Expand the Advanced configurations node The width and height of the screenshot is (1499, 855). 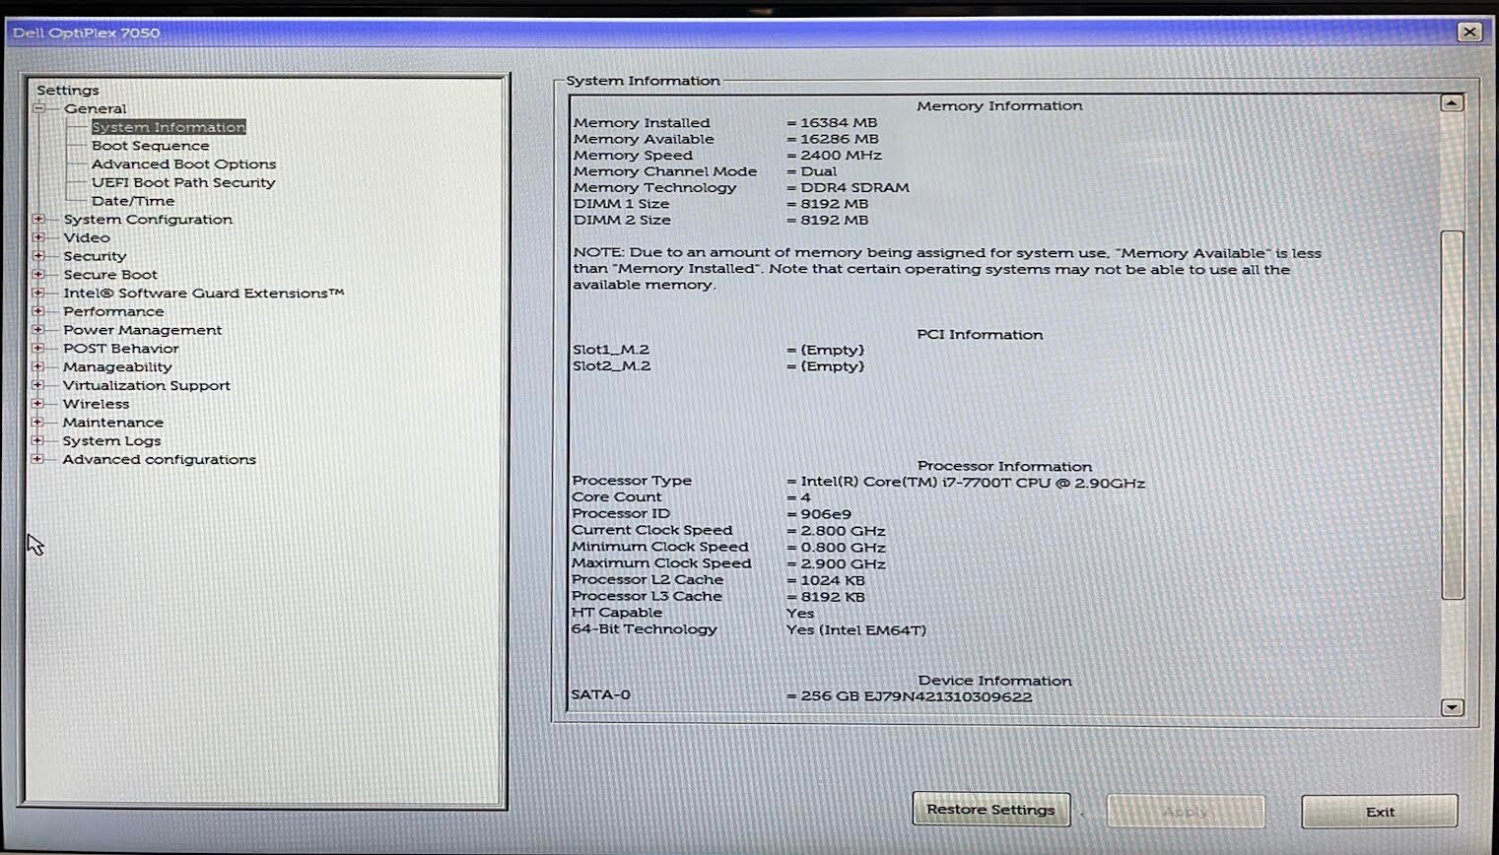pos(38,459)
